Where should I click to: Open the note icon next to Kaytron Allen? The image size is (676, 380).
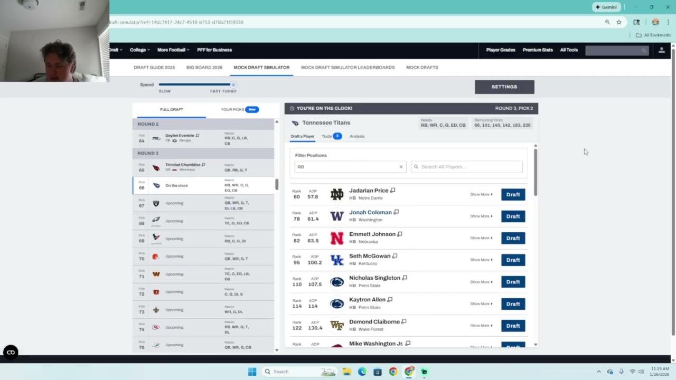(390, 300)
